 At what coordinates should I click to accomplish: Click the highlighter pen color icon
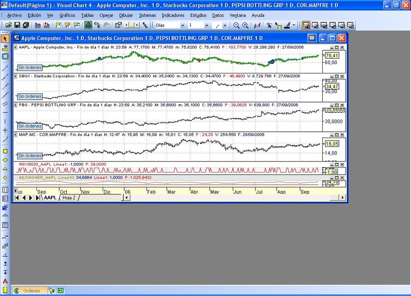[x=288, y=26]
